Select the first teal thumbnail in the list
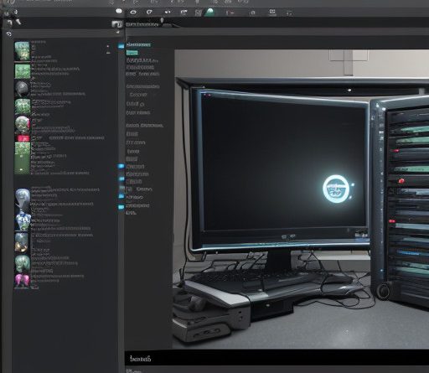Image resolution: width=429 pixels, height=373 pixels. [23, 51]
